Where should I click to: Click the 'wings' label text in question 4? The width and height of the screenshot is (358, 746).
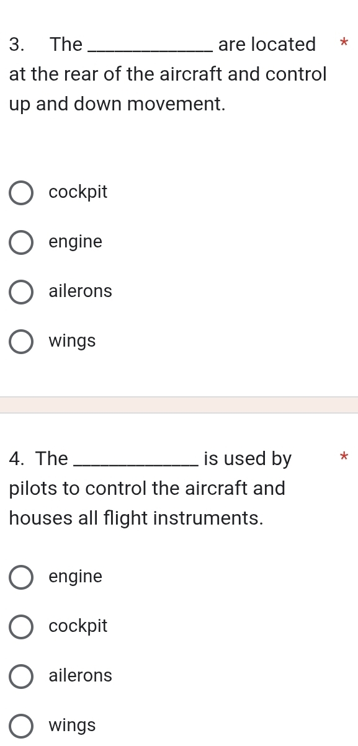tap(72, 726)
